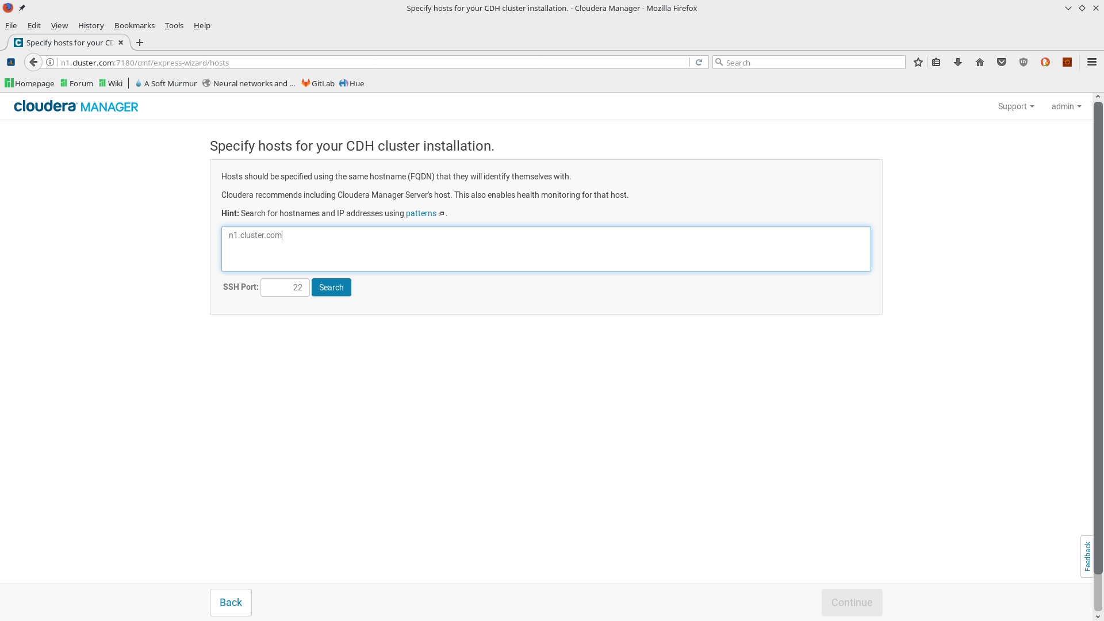Open the patterns help link

421,213
